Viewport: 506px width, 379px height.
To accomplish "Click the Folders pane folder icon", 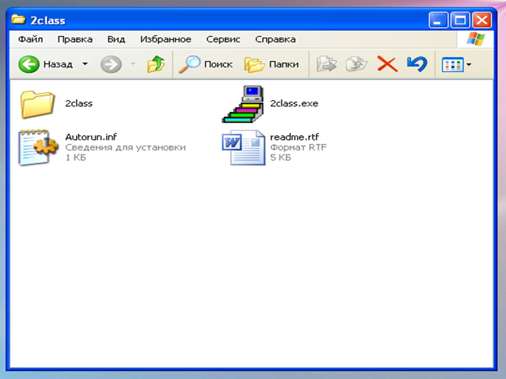I will pyautogui.click(x=255, y=64).
